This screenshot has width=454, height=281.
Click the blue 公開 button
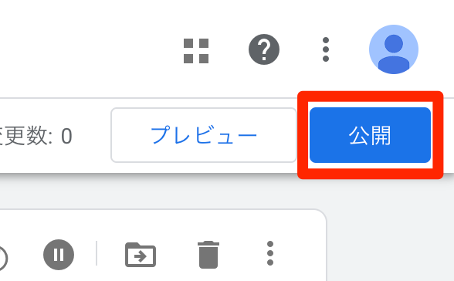[x=370, y=135]
